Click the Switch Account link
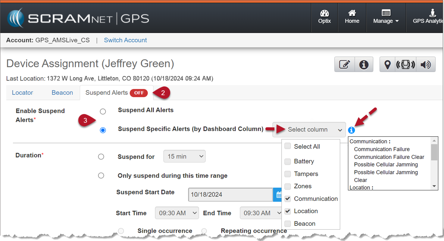Screen dimensions: 444x241 pyautogui.click(x=125, y=40)
